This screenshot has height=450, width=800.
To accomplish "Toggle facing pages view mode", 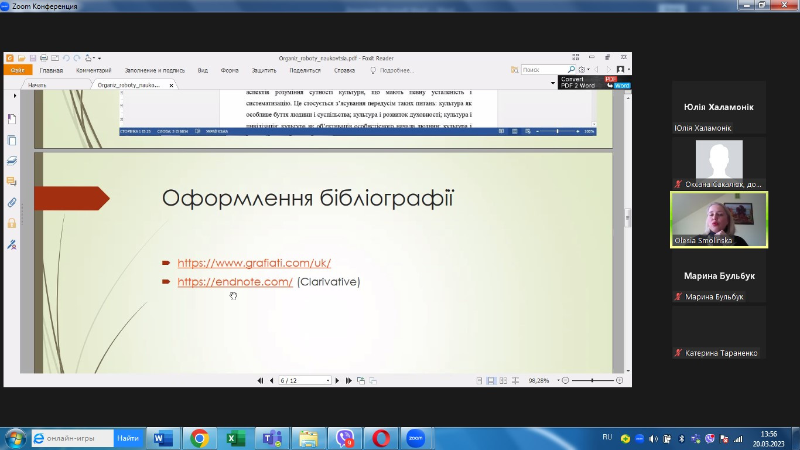I will tap(503, 381).
